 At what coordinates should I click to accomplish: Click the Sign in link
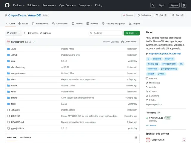coord(162,5)
